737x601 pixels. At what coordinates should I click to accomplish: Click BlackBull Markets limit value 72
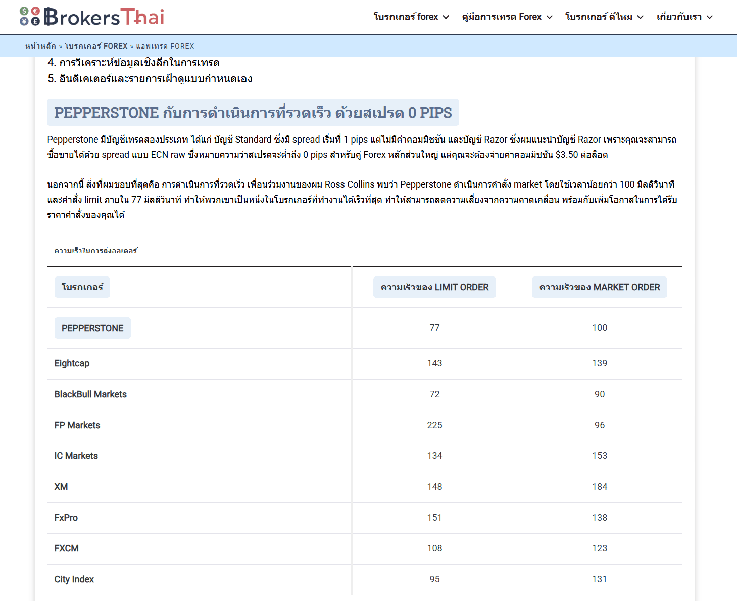click(434, 394)
